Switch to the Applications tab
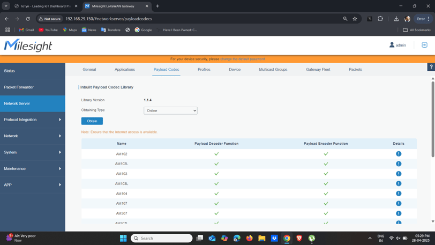Screen dimensions: 435x245 click(x=125, y=70)
